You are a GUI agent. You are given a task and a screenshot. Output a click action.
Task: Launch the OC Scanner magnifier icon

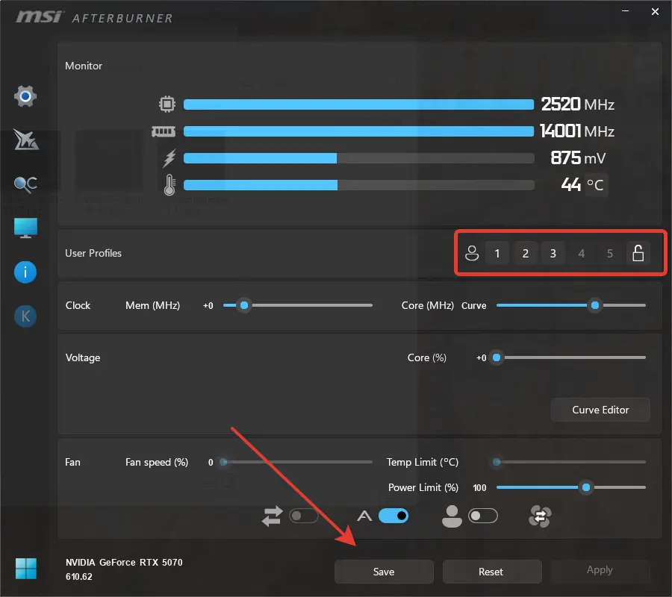[x=25, y=184]
